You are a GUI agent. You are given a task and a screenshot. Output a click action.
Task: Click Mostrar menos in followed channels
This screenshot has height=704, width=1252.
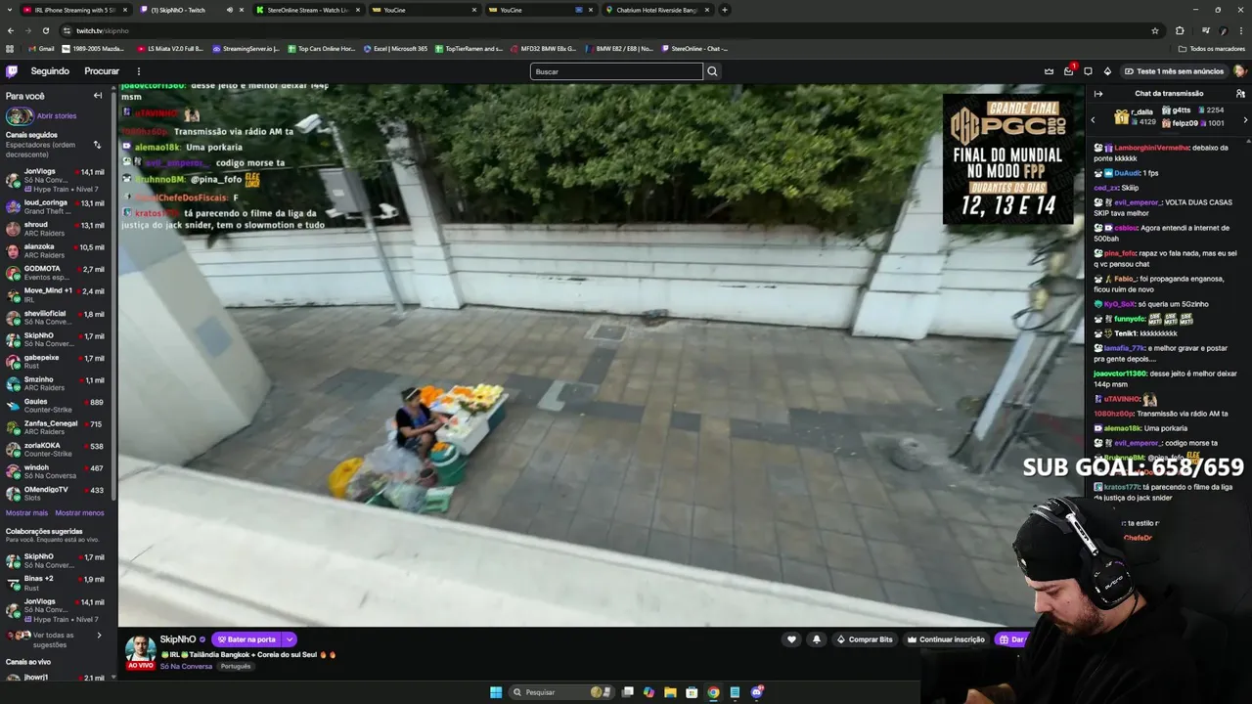79,513
